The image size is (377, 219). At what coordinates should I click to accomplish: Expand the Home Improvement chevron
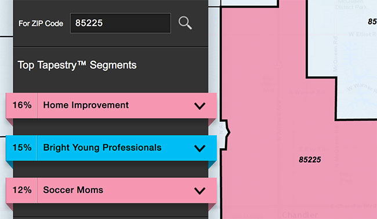point(200,106)
